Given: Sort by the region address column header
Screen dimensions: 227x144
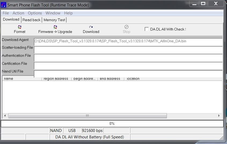Looking at the screenshot, I should click(x=57, y=79).
